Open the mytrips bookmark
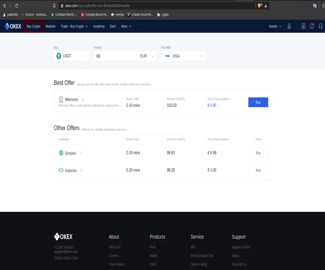Viewport: 325px width, 270px height. [117, 15]
